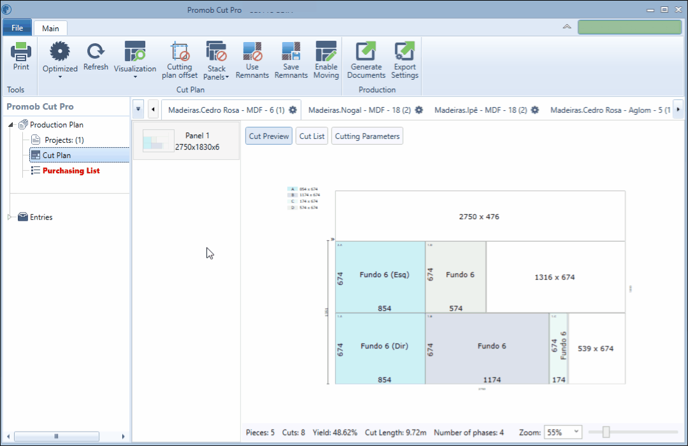Open the Zoom percentage combo box

(x=563, y=433)
